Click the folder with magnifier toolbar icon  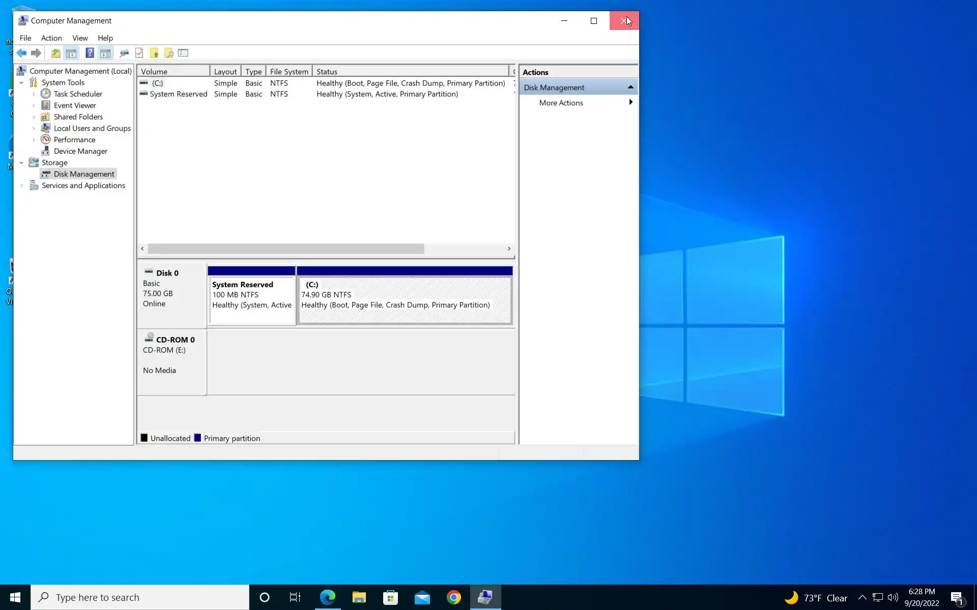click(169, 53)
